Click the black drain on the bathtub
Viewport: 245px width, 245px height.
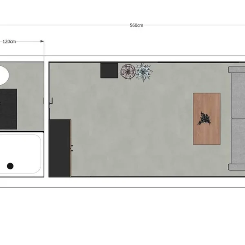click(x=10, y=165)
